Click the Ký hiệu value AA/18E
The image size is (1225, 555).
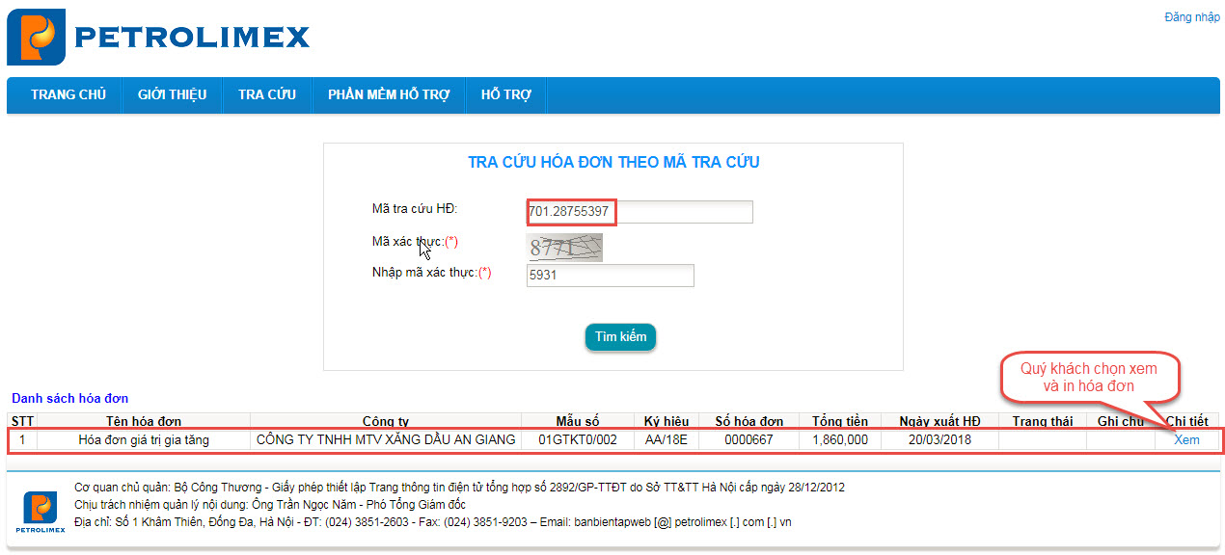coord(667,440)
